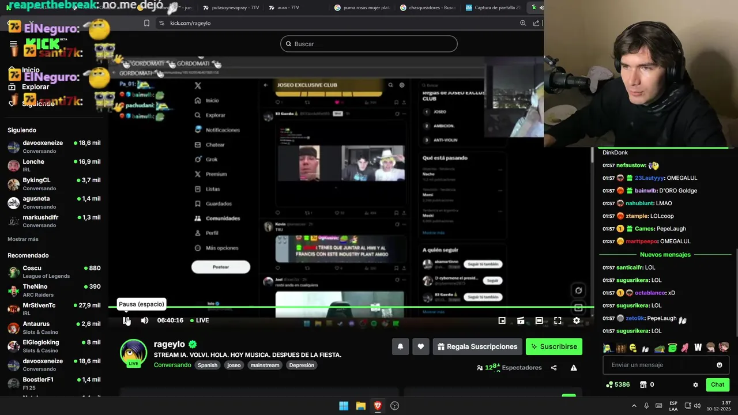Click the rageylo channel avatar
This screenshot has width=738, height=415.
tap(133, 353)
